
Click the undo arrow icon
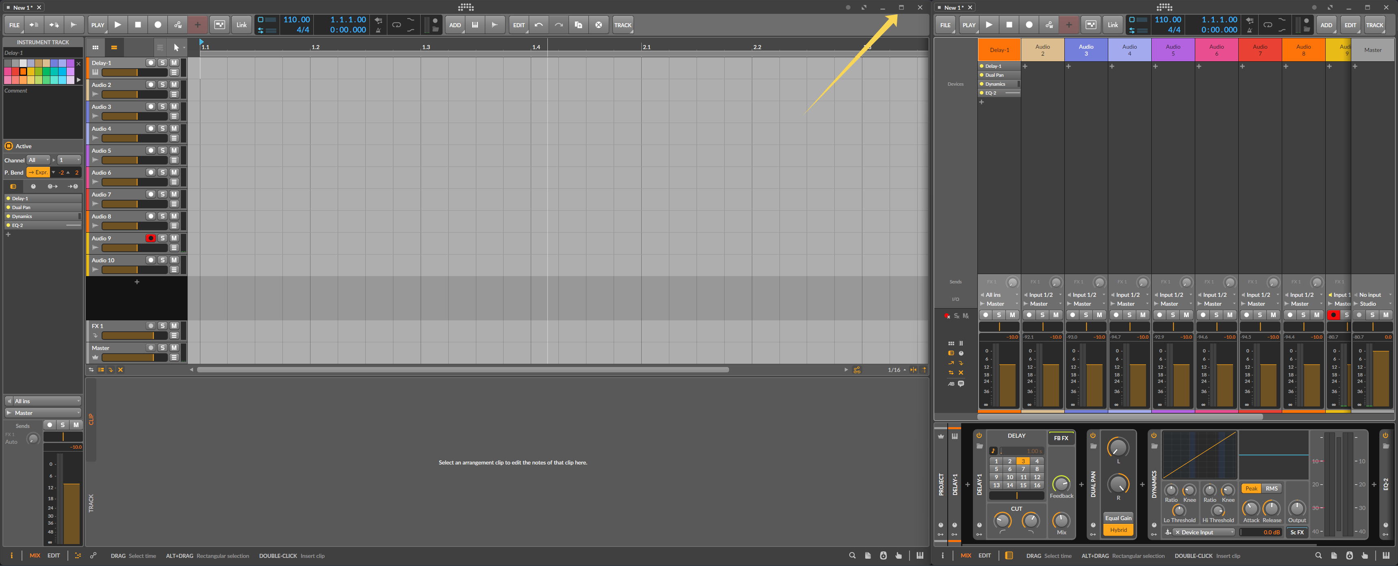538,25
